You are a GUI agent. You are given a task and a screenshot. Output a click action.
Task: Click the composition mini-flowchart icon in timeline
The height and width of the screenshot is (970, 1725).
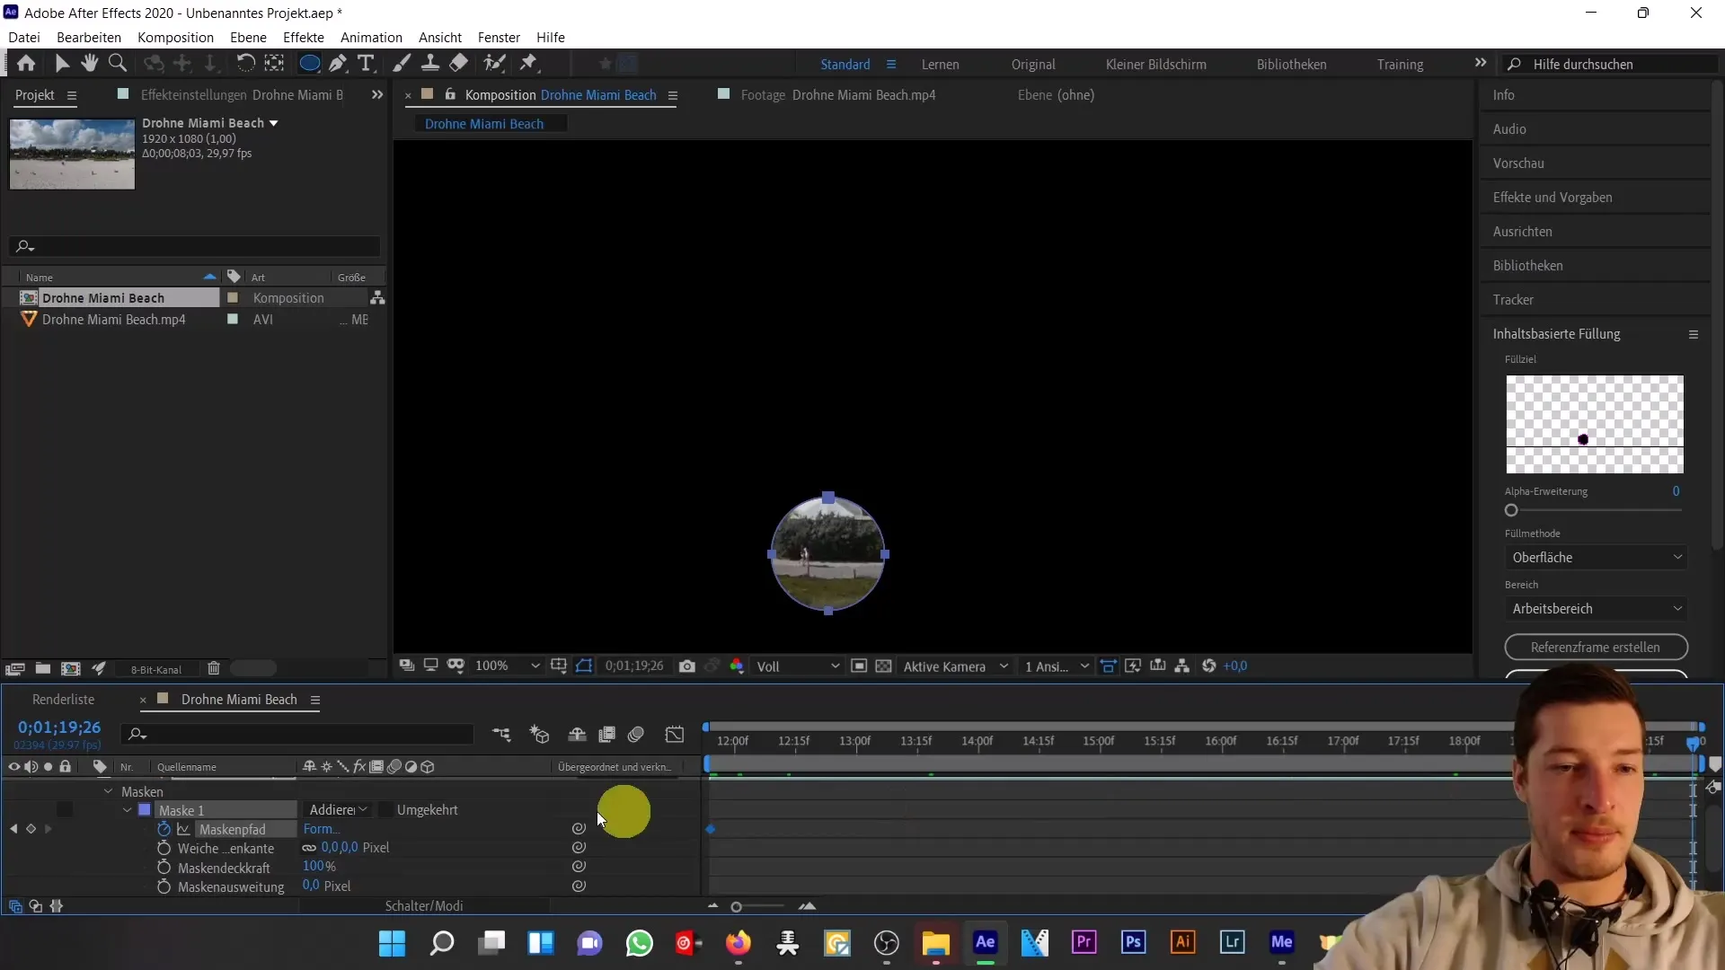click(x=501, y=735)
